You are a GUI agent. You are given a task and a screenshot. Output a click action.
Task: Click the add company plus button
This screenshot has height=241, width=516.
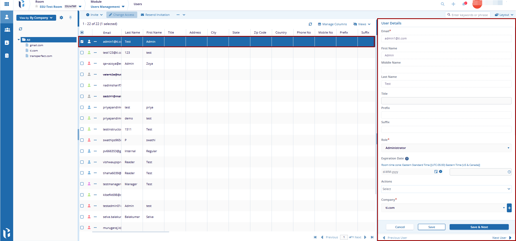point(509,208)
